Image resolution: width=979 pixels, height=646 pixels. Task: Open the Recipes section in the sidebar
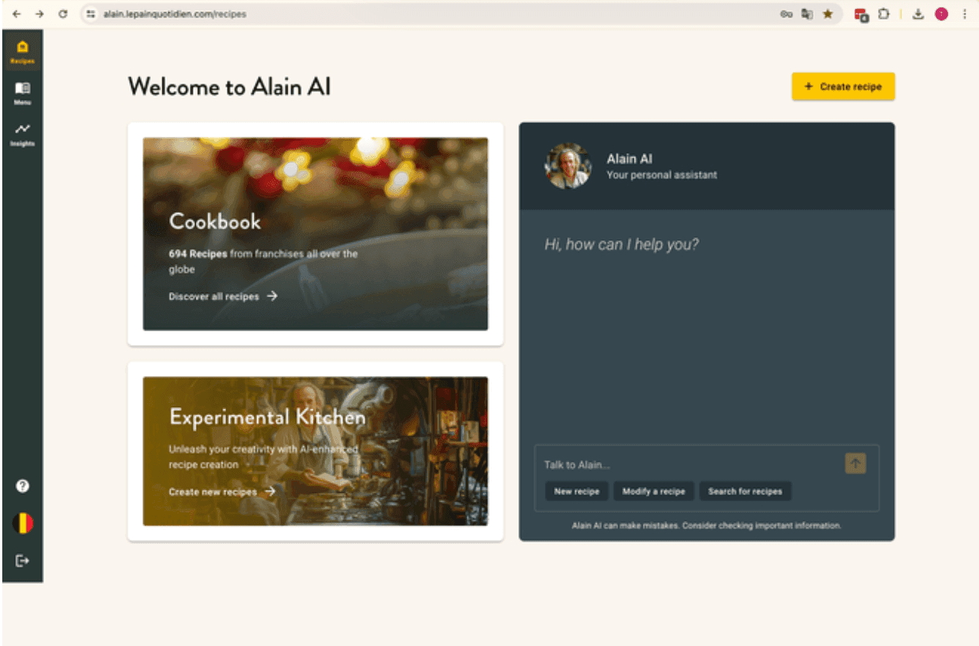pyautogui.click(x=22, y=51)
